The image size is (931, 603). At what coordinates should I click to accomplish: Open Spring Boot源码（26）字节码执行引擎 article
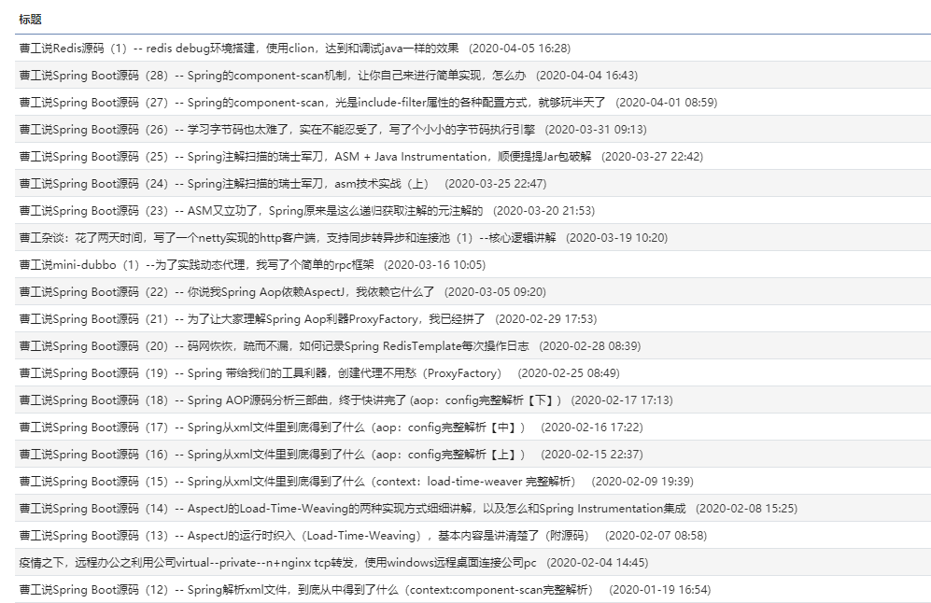(276, 130)
